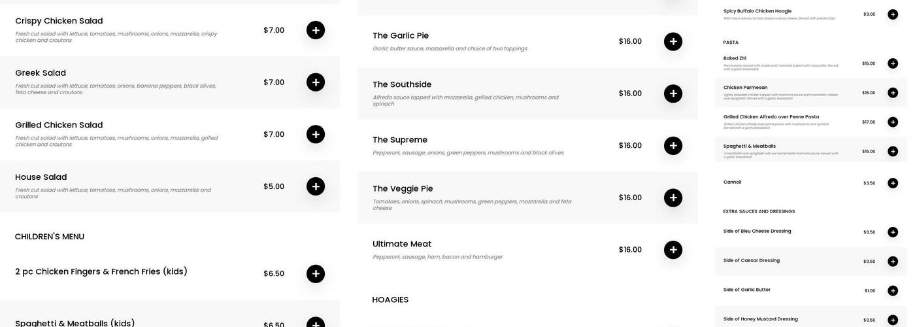Add The Veggie Pie to order
The height and width of the screenshot is (327, 915).
(x=673, y=198)
